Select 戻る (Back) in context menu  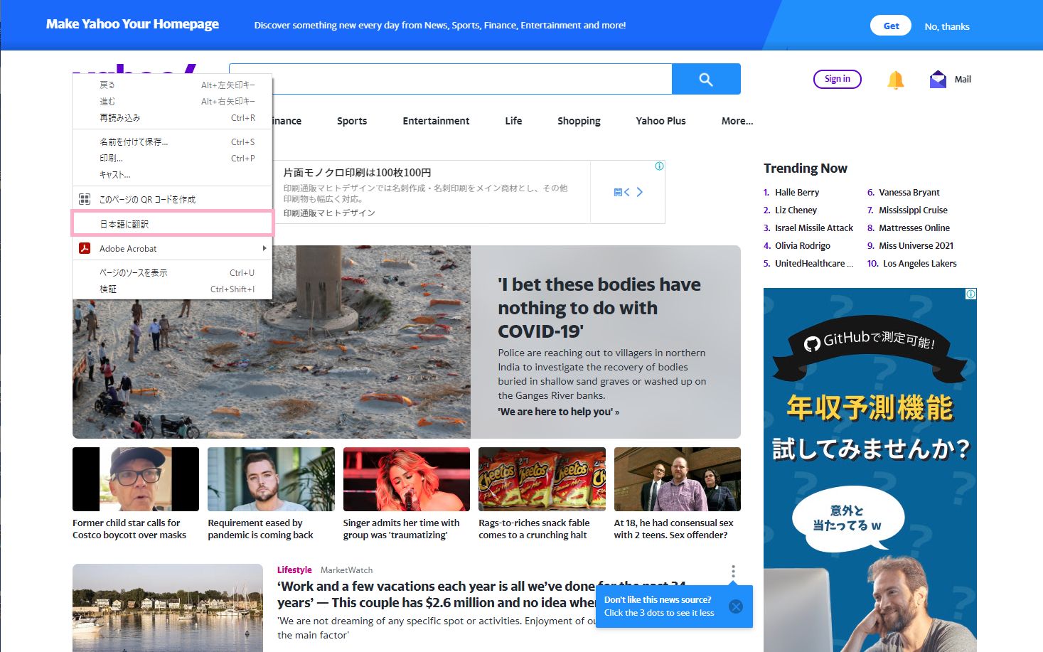pyautogui.click(x=173, y=85)
